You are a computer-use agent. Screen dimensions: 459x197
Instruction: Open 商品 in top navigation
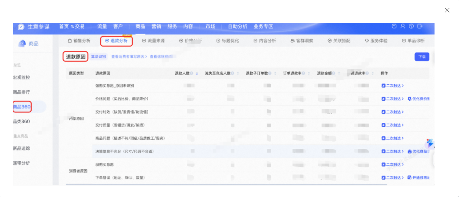pos(140,26)
